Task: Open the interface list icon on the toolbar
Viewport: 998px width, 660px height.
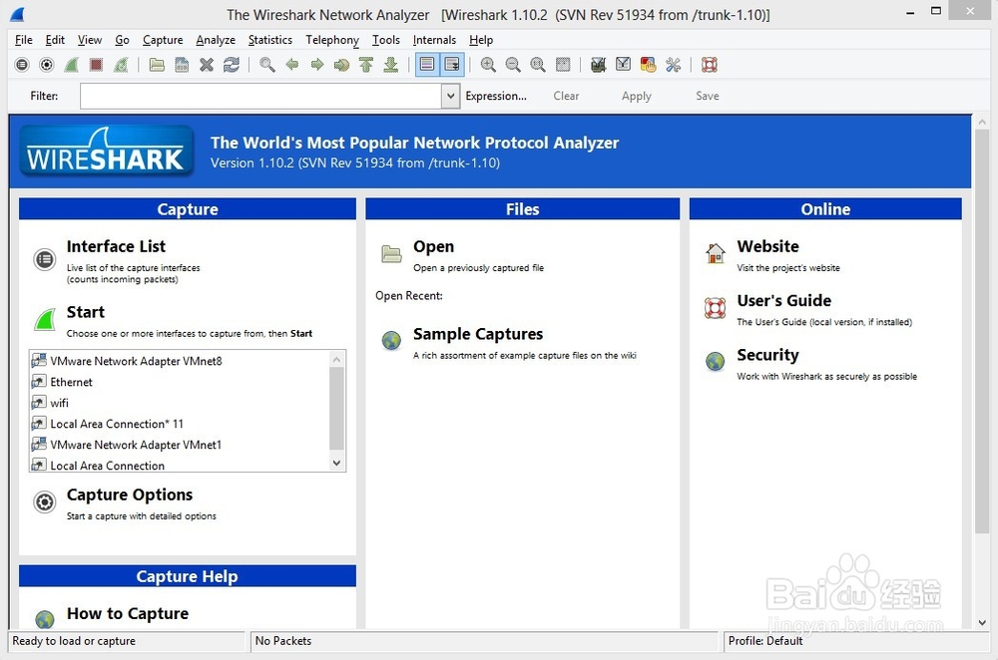Action: click(x=22, y=64)
